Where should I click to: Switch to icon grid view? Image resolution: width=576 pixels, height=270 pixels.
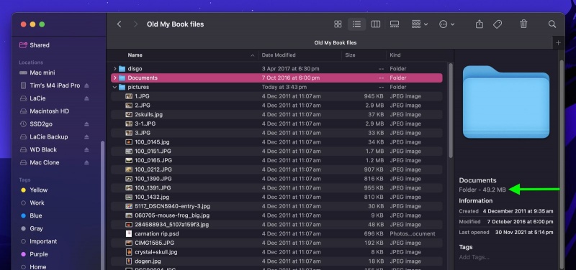point(338,24)
